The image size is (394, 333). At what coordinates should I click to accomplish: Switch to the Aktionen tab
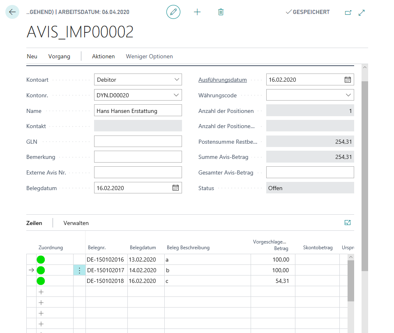[103, 56]
